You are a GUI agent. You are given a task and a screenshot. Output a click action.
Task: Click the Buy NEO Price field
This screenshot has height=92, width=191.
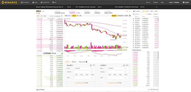85,68
